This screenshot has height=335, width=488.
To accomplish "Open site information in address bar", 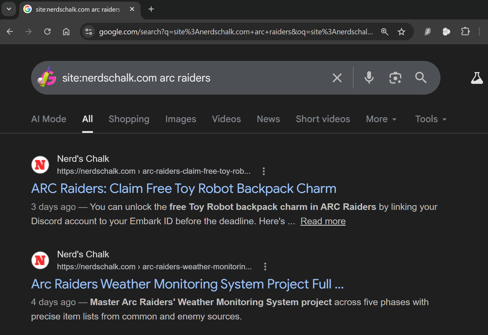I will 89,32.
